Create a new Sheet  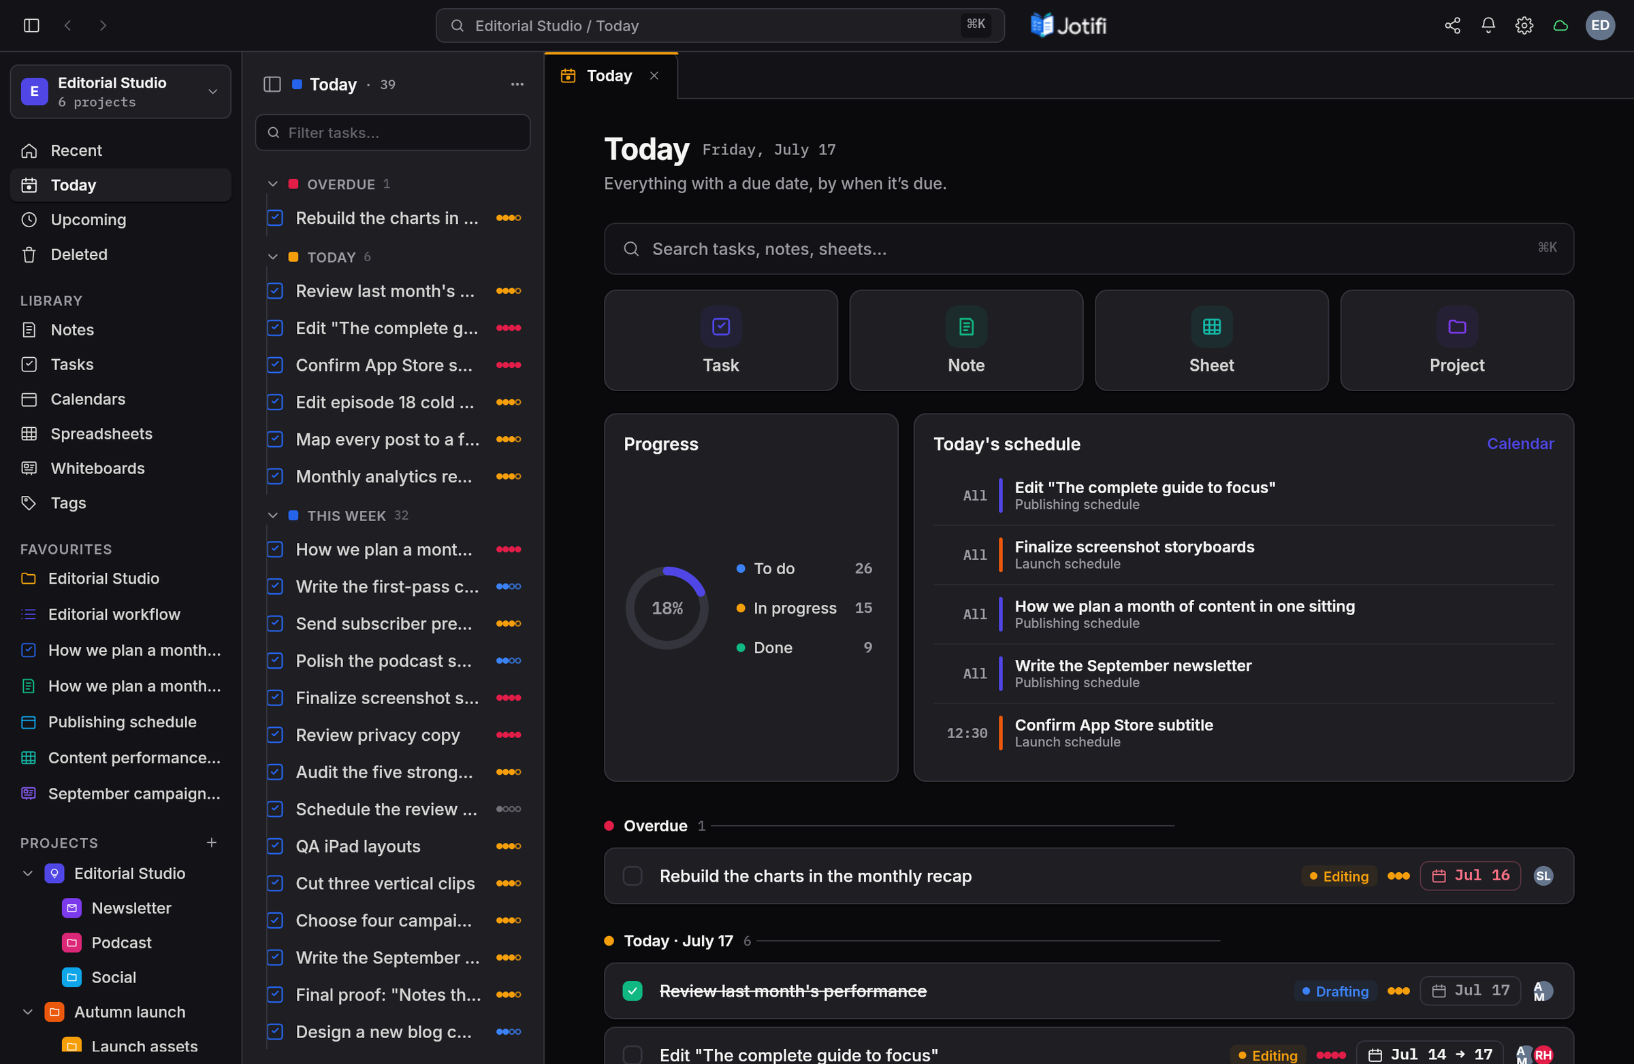tap(1211, 340)
